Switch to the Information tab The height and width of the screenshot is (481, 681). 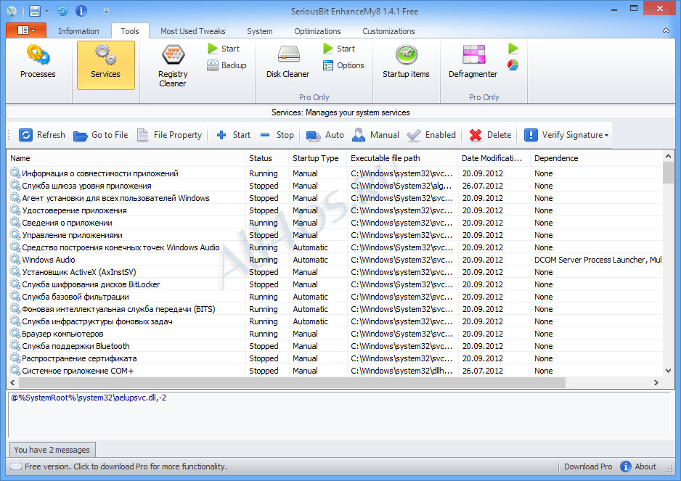click(78, 31)
